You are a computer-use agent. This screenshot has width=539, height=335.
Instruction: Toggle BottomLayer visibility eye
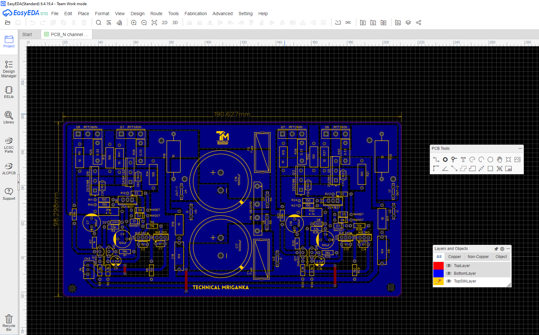[449, 273]
